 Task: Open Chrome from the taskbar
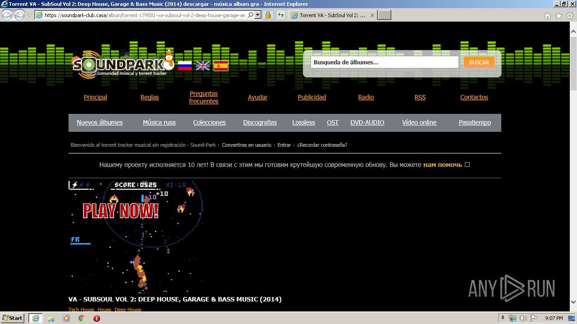point(82,318)
